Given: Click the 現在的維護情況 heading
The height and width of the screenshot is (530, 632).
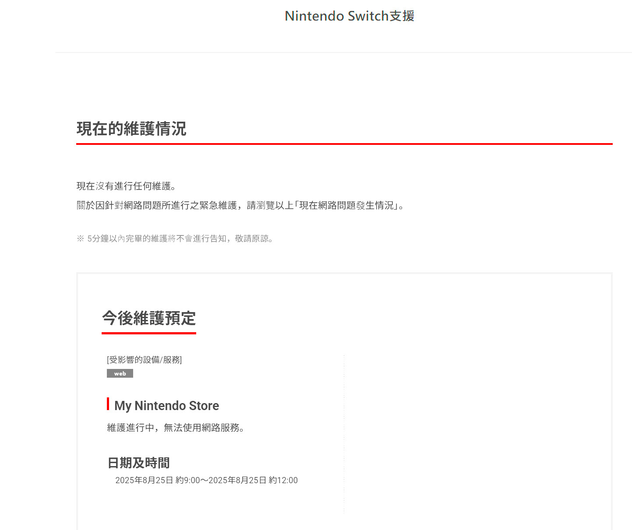Looking at the screenshot, I should pos(131,129).
